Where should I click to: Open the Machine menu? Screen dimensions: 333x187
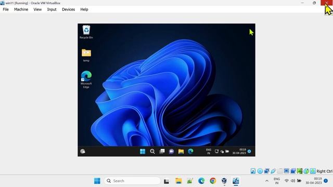click(21, 9)
